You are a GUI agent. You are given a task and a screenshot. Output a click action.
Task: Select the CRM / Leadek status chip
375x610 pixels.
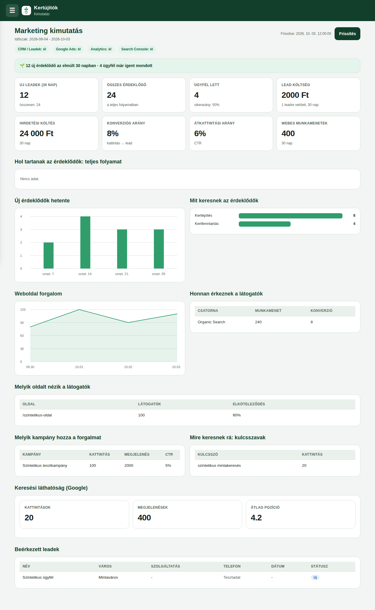coord(32,49)
